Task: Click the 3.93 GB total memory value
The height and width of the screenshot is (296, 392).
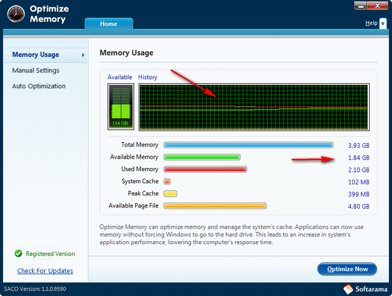Action: pyautogui.click(x=359, y=145)
